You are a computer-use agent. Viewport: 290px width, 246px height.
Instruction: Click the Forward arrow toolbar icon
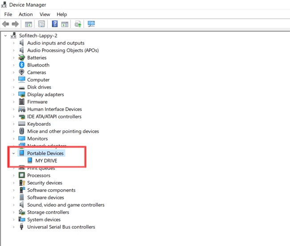click(x=15, y=24)
